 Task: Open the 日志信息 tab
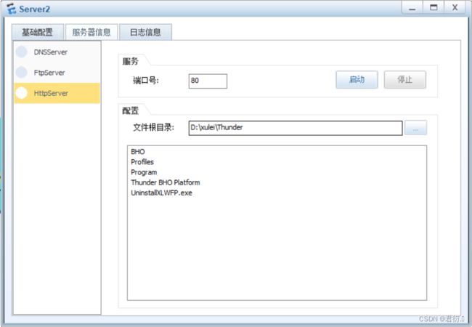(145, 32)
